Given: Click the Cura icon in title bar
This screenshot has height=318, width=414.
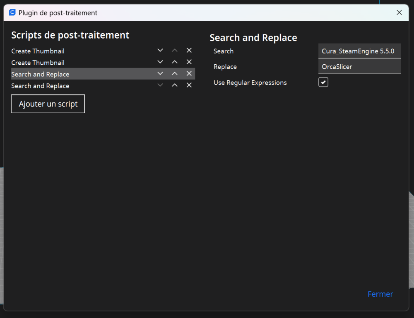Looking at the screenshot, I should pos(12,12).
